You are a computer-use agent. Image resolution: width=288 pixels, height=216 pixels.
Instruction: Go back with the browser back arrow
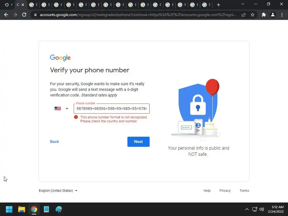(x=6, y=15)
